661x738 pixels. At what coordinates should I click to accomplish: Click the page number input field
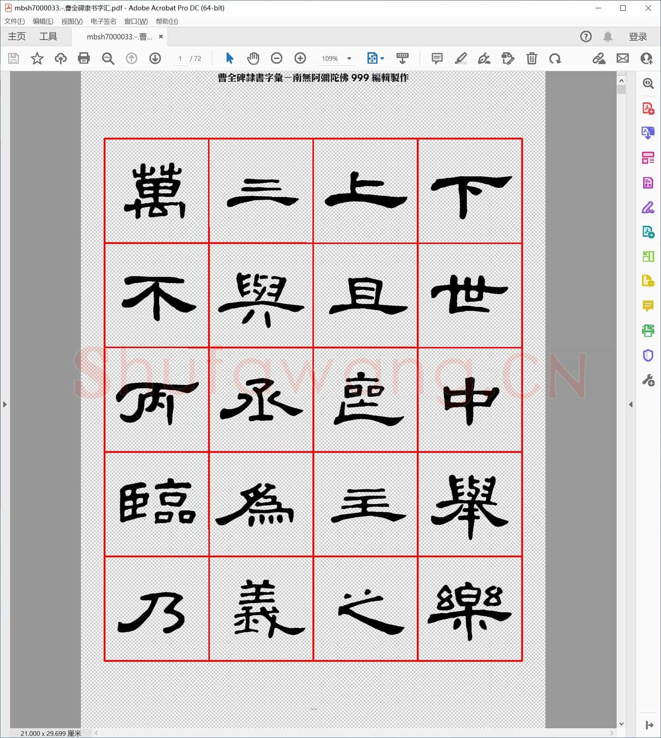click(x=180, y=59)
